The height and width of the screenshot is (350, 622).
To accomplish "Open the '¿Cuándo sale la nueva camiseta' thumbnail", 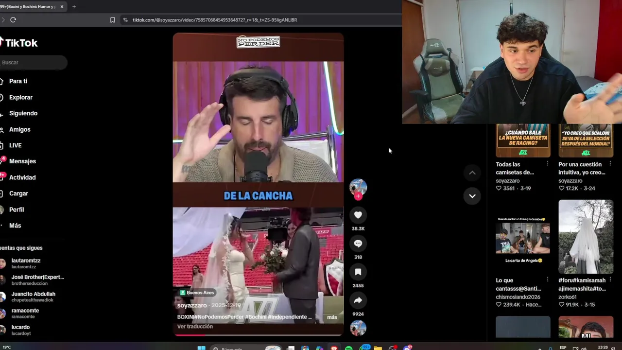I will [523, 140].
